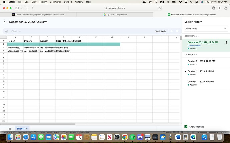Select the Mansions Google Sheets tab

point(192,15)
